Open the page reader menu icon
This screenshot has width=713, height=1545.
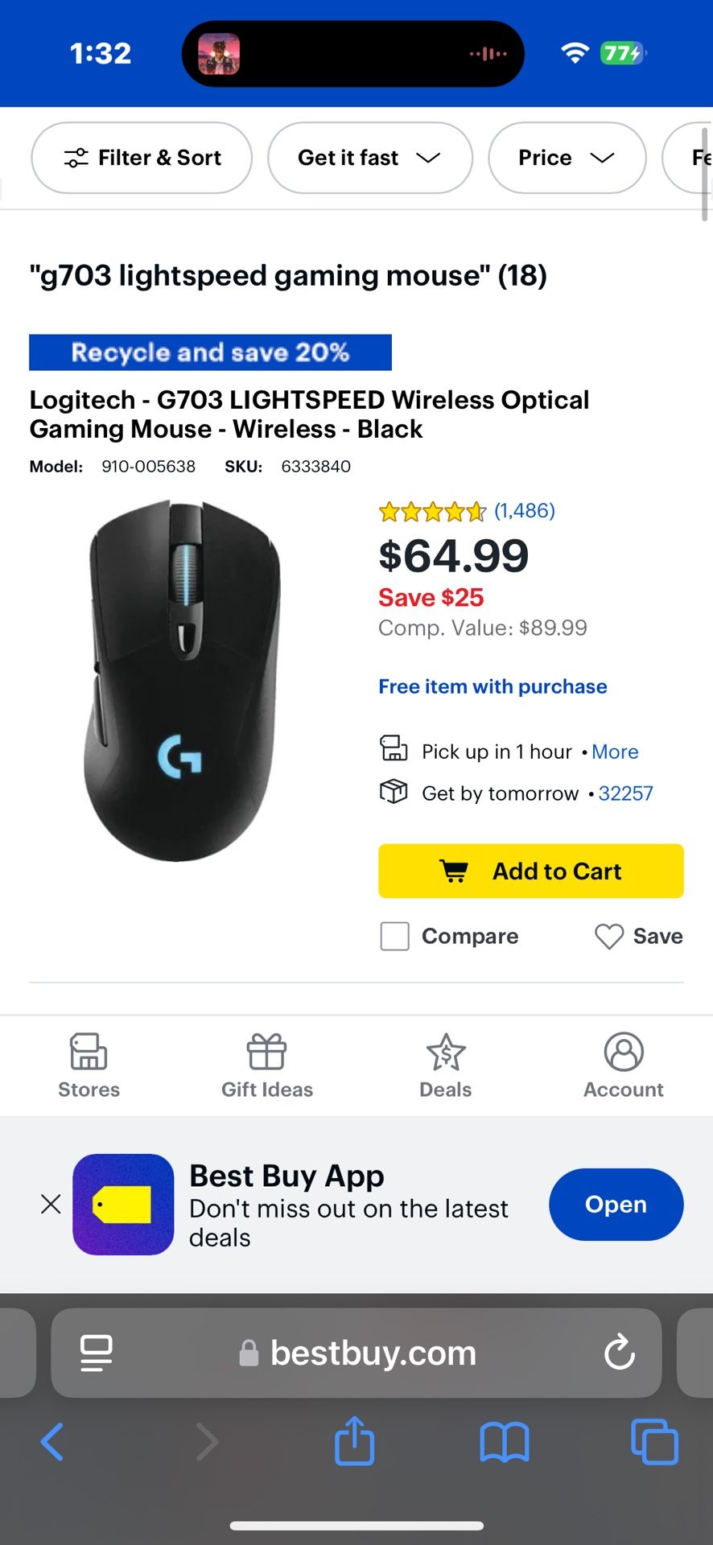coord(97,1353)
